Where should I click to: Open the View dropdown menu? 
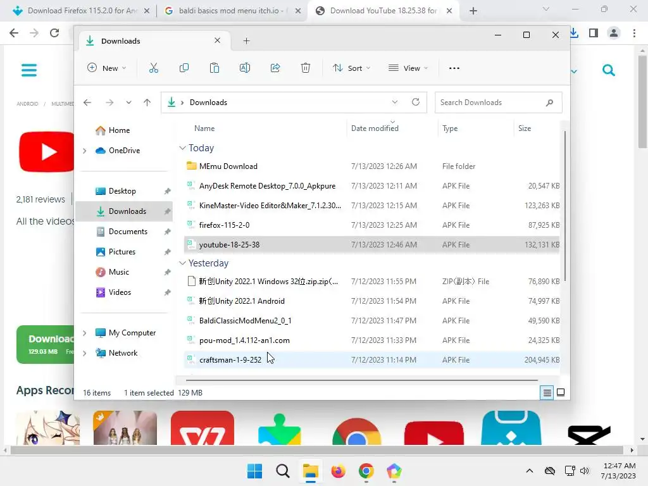[408, 68]
